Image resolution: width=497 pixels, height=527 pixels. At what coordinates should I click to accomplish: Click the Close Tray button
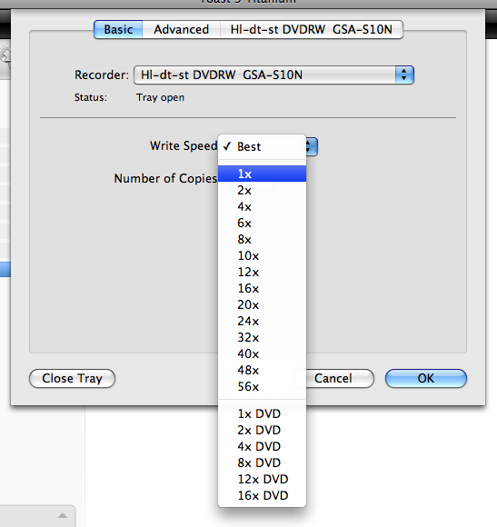[x=73, y=379]
